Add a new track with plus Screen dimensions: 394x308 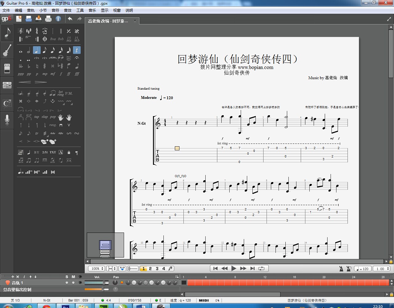[x=13, y=277]
